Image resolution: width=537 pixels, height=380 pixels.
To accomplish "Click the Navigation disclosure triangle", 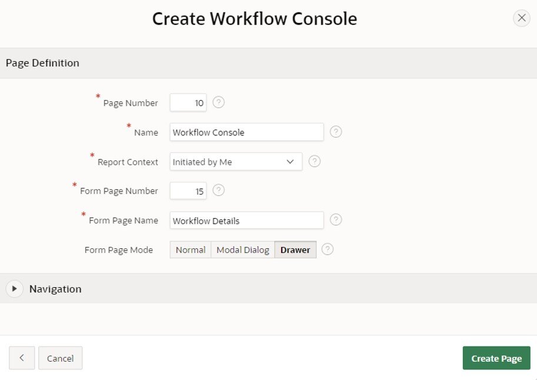I will pyautogui.click(x=14, y=289).
